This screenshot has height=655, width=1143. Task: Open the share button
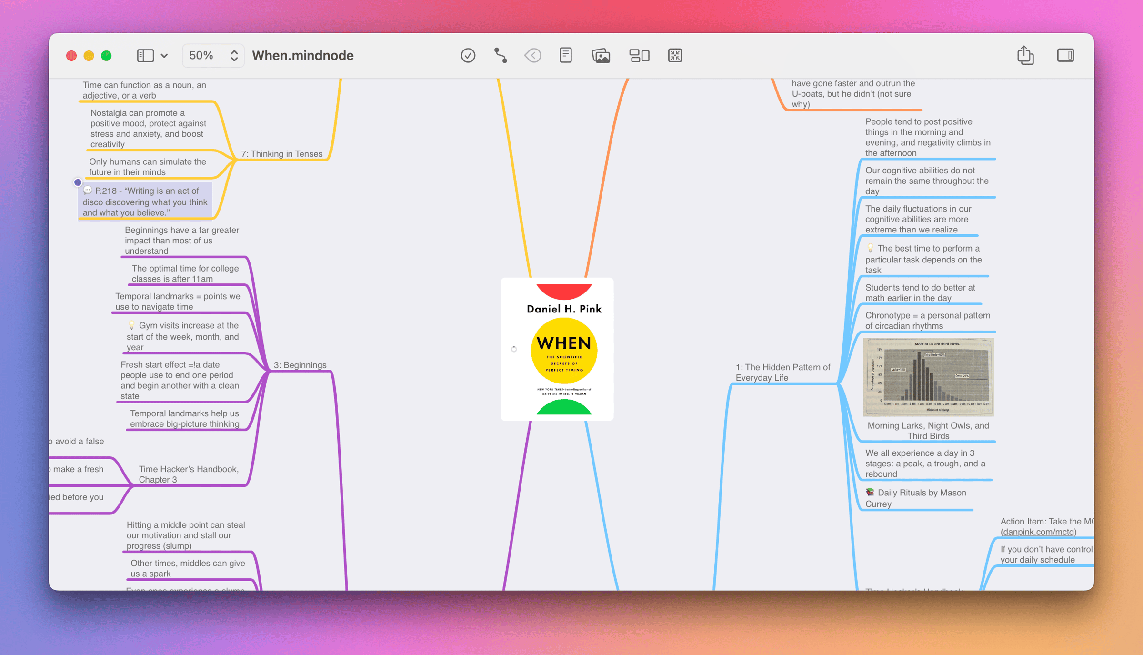tap(1025, 55)
